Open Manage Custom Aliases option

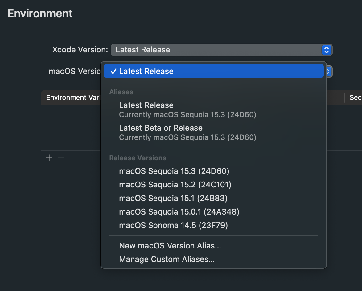tap(214, 259)
